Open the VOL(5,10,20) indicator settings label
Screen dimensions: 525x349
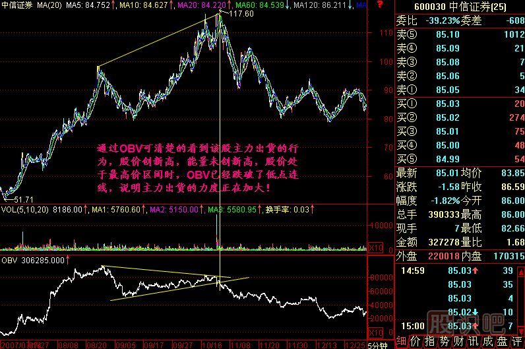(25, 210)
